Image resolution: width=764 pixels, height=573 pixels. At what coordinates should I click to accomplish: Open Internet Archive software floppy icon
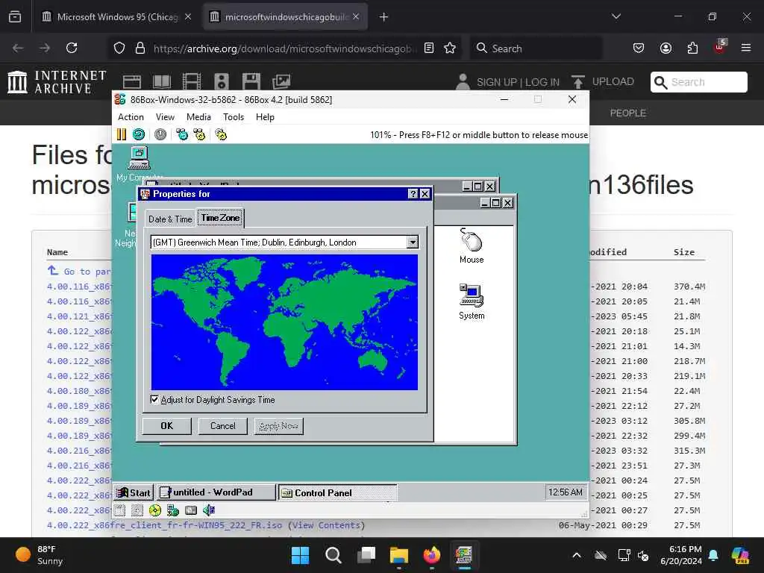[251, 81]
